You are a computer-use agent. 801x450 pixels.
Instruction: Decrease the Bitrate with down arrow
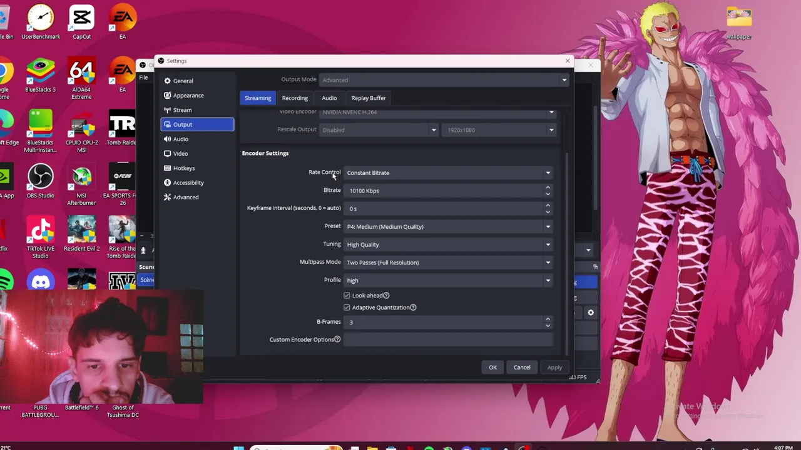pos(548,194)
